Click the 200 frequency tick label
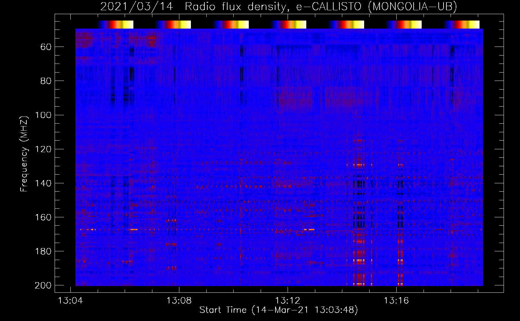 coord(43,285)
